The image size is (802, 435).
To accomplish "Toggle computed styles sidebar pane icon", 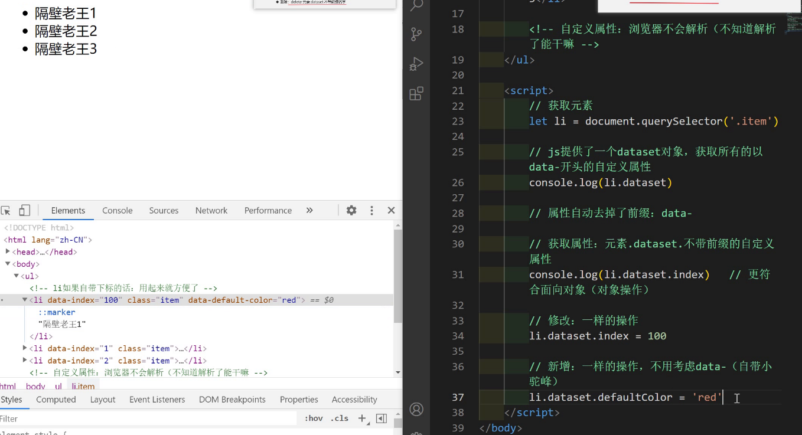I will pos(382,418).
